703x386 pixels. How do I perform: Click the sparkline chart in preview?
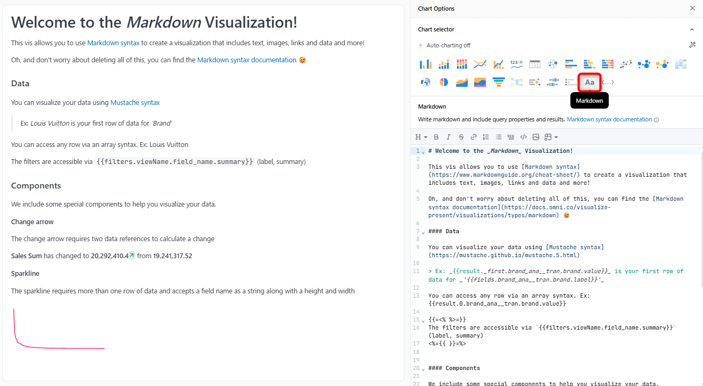(59, 329)
